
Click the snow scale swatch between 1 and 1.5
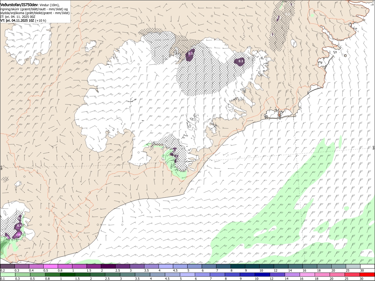pyautogui.click(x=79, y=266)
